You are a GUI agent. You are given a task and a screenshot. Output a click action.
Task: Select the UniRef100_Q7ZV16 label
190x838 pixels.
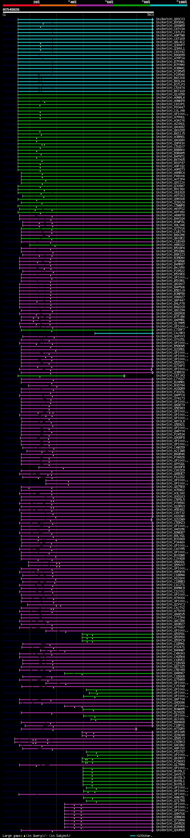[170, 229]
